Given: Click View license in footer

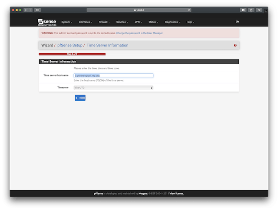Looking at the screenshot, I should pyautogui.click(x=177, y=194).
